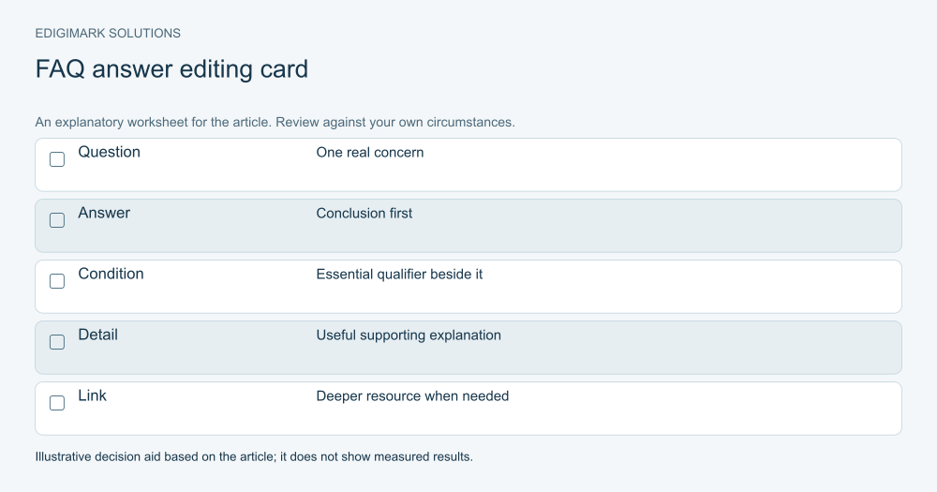Image resolution: width=937 pixels, height=492 pixels.
Task: Click the 'An explanatory worksheet' intro line
Action: [x=275, y=123]
